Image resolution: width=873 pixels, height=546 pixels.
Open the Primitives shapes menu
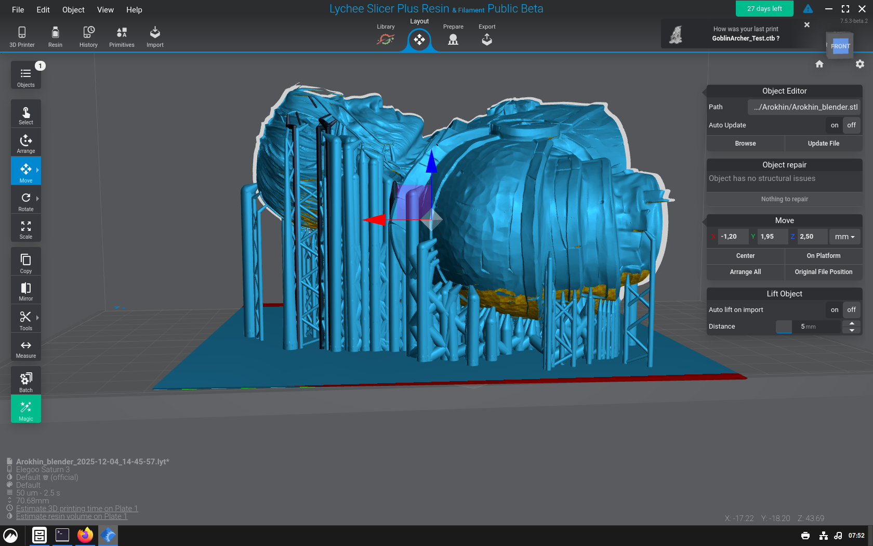(122, 36)
